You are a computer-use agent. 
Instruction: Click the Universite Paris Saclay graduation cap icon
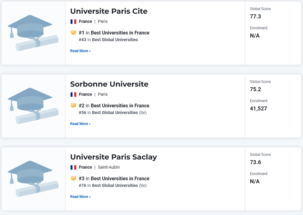(x=33, y=179)
